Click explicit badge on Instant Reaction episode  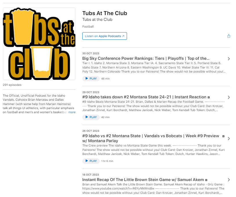pyautogui.click(x=209, y=97)
